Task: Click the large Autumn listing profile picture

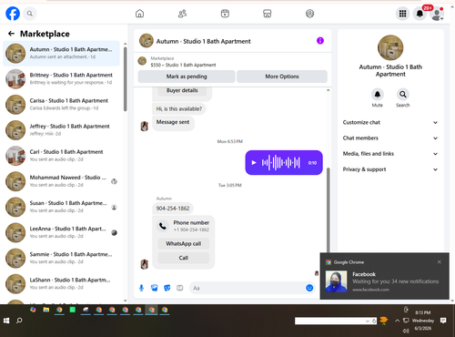Action: [x=390, y=47]
